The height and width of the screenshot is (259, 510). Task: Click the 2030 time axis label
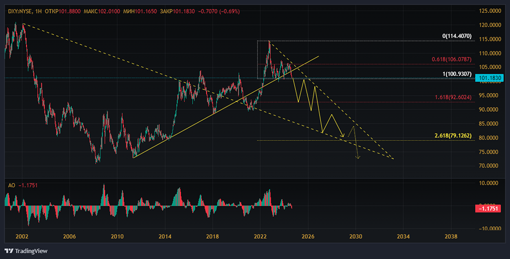click(355, 237)
